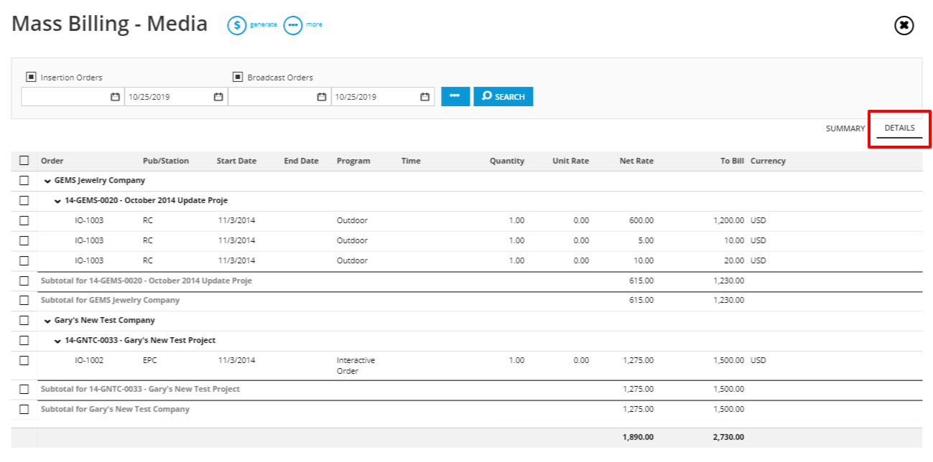This screenshot has width=933, height=462.
Task: Check the select-all checkbox in the table header
Action: (x=24, y=161)
